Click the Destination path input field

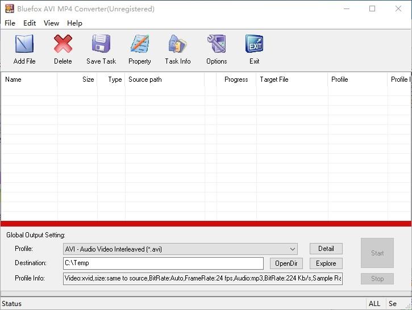click(x=163, y=263)
